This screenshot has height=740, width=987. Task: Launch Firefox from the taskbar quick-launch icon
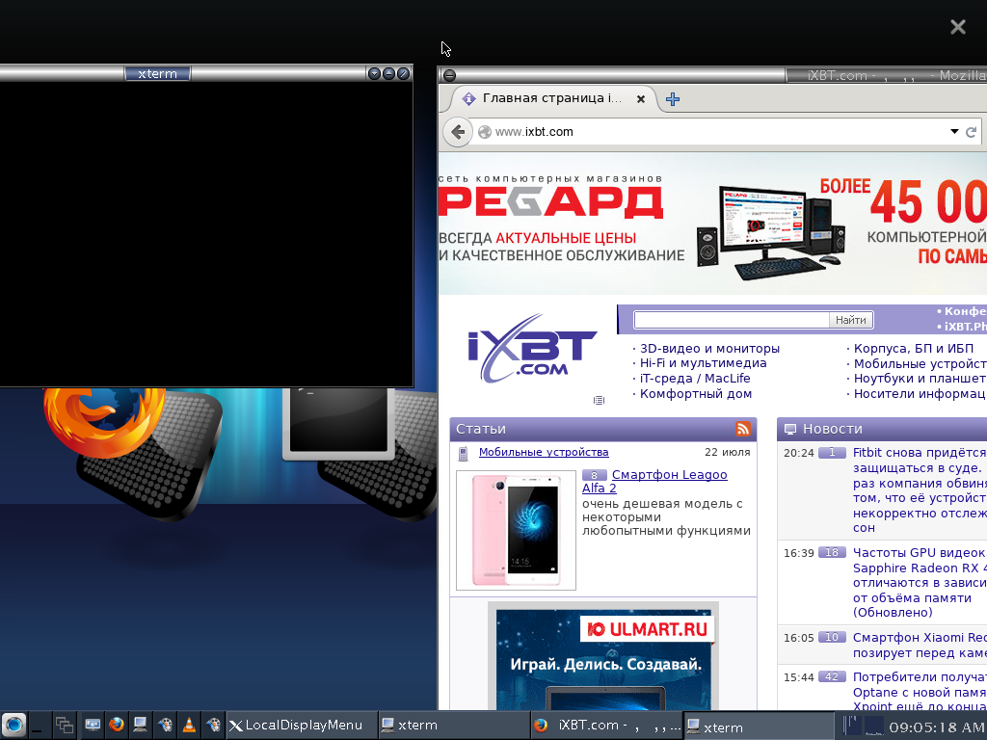[x=117, y=726]
